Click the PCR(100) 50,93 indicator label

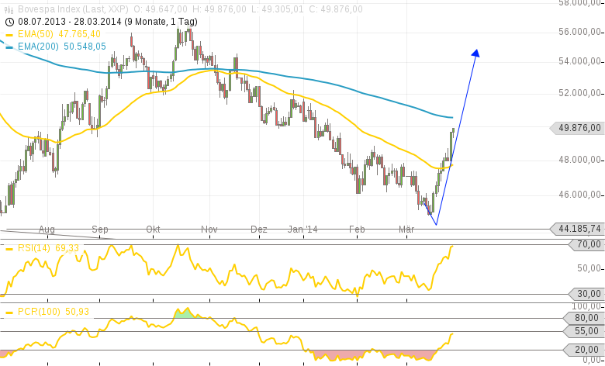point(54,311)
